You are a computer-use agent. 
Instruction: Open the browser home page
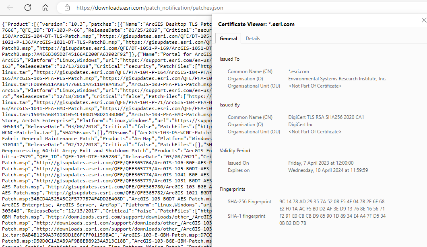pyautogui.click(x=45, y=7)
